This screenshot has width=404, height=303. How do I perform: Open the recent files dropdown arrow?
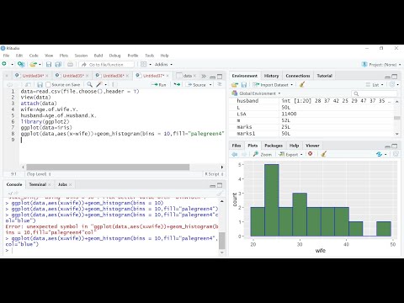pos(40,65)
